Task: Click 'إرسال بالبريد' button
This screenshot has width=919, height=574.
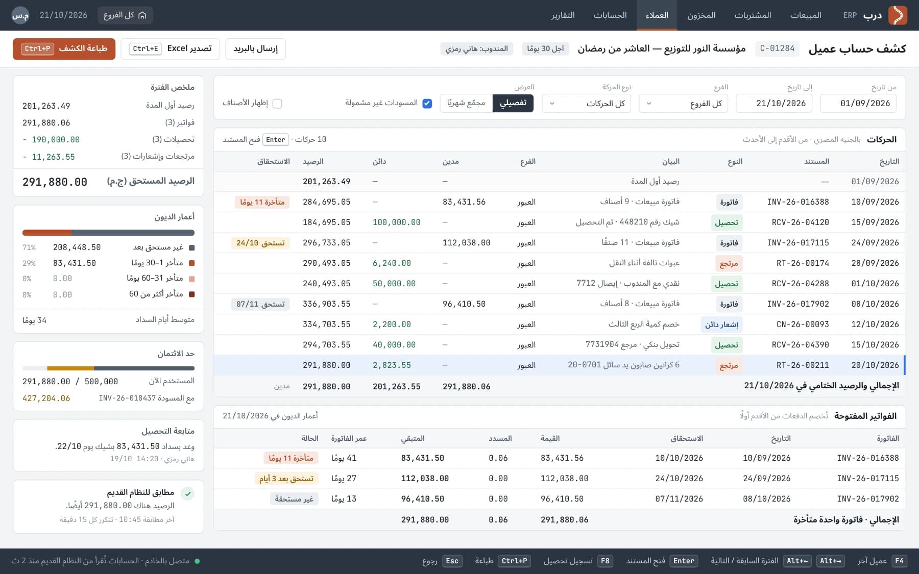Action: tap(255, 49)
